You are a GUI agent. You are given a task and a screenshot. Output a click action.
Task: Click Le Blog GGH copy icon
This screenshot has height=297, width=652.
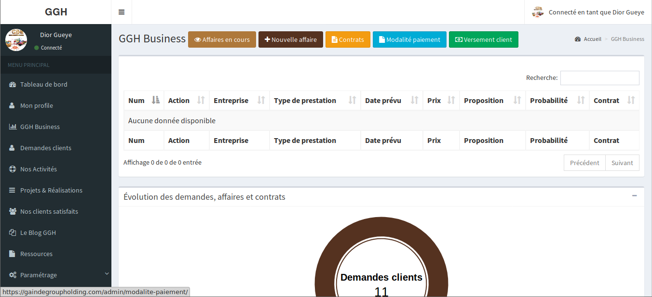coord(13,232)
